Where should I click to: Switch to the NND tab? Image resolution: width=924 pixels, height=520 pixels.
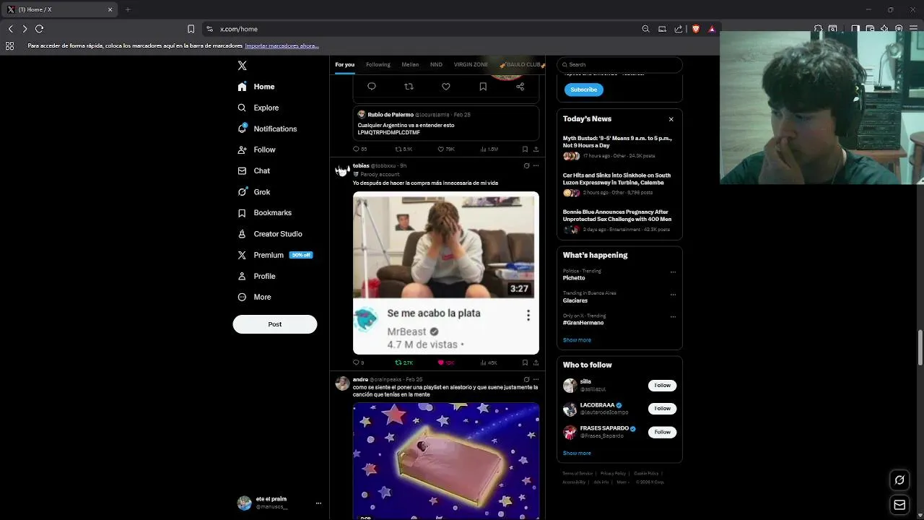coord(436,64)
